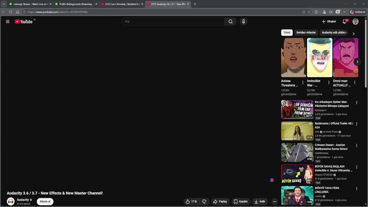Screen dimensions: 368x207
Task: Click the search magnifier button
Action: click(231, 22)
